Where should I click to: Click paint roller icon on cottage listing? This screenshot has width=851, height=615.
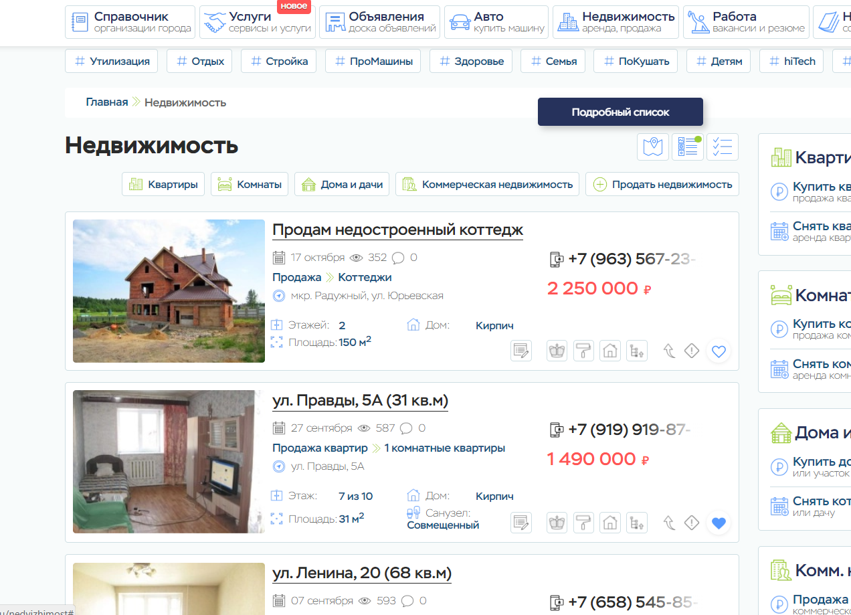coord(583,350)
